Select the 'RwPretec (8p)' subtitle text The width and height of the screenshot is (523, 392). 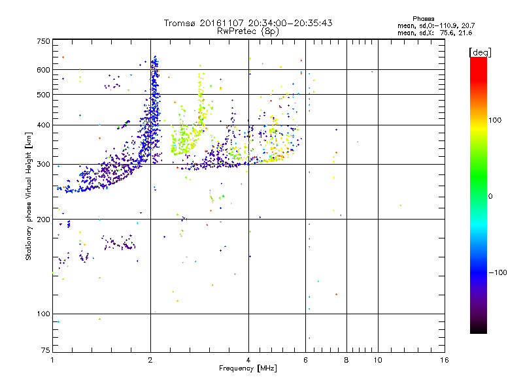pos(248,31)
